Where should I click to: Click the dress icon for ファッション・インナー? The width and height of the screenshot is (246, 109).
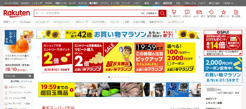tap(6, 93)
